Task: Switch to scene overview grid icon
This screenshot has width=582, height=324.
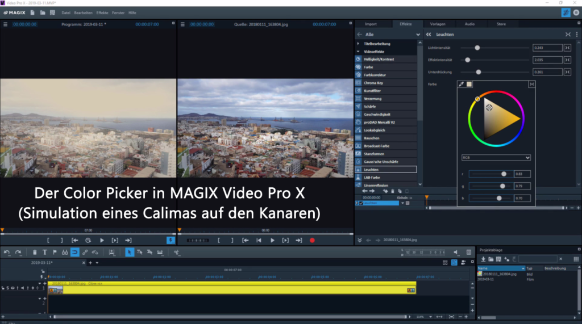Action: click(445, 263)
